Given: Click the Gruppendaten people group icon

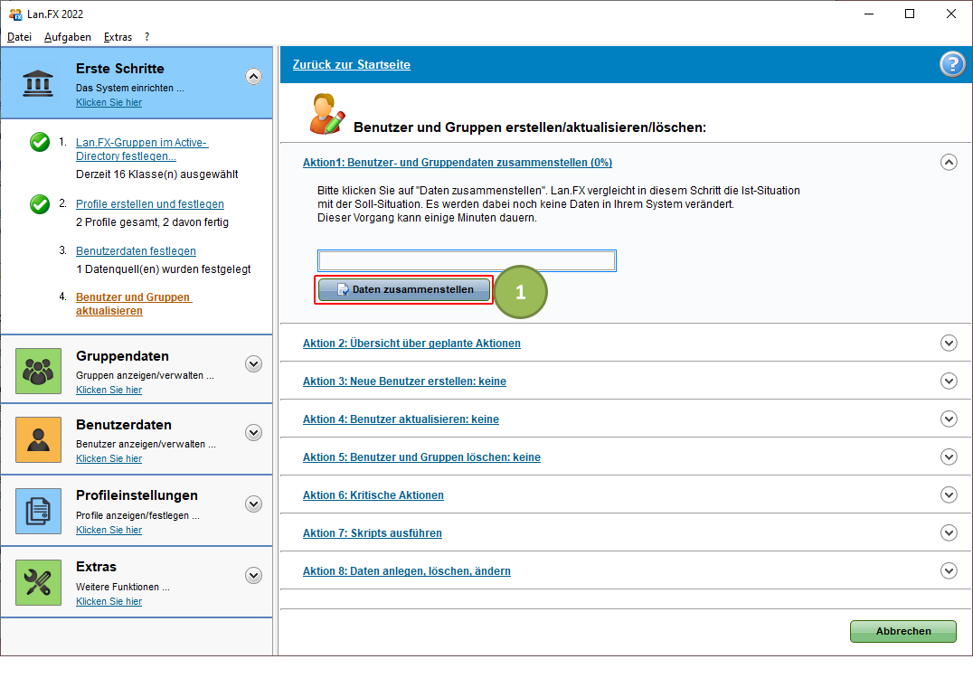Looking at the screenshot, I should (39, 371).
